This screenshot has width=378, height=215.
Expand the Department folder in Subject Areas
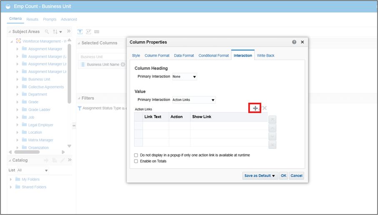coord(18,95)
